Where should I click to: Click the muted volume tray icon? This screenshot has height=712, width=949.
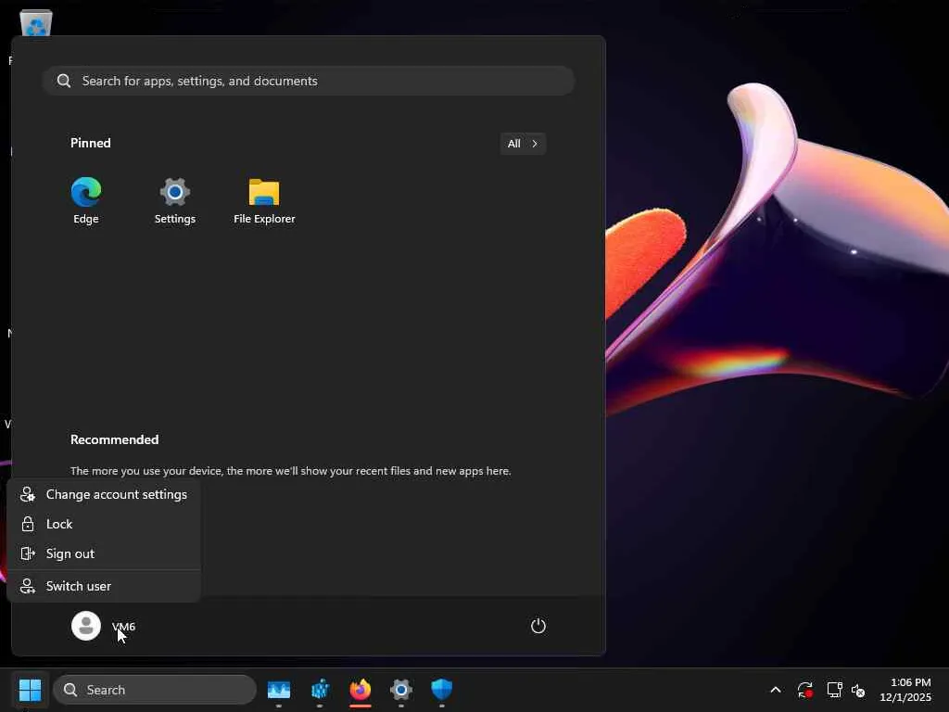pos(857,690)
